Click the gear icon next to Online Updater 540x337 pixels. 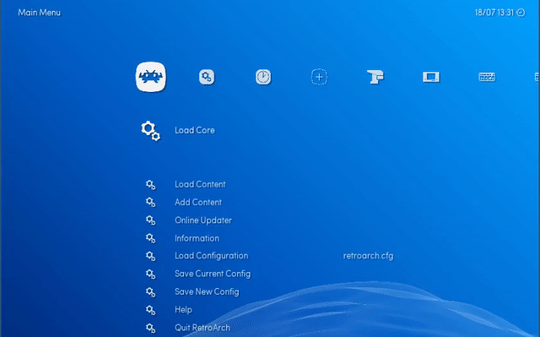pyautogui.click(x=150, y=220)
